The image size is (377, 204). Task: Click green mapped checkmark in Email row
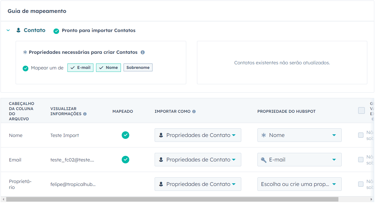tap(125, 160)
